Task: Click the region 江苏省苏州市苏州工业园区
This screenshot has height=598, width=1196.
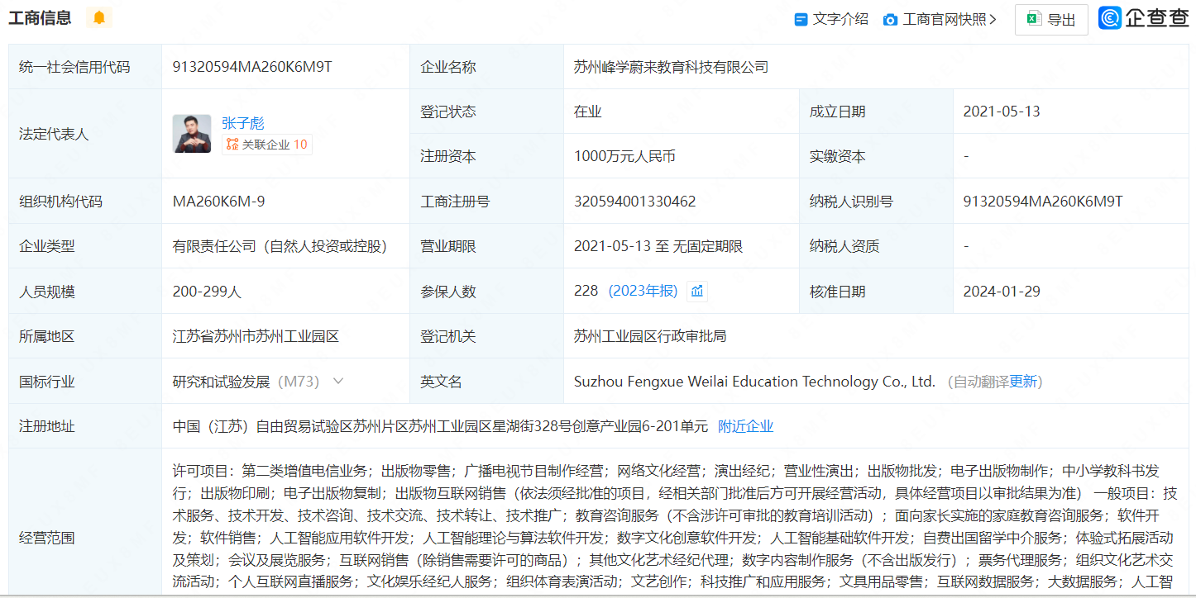Action: [256, 336]
